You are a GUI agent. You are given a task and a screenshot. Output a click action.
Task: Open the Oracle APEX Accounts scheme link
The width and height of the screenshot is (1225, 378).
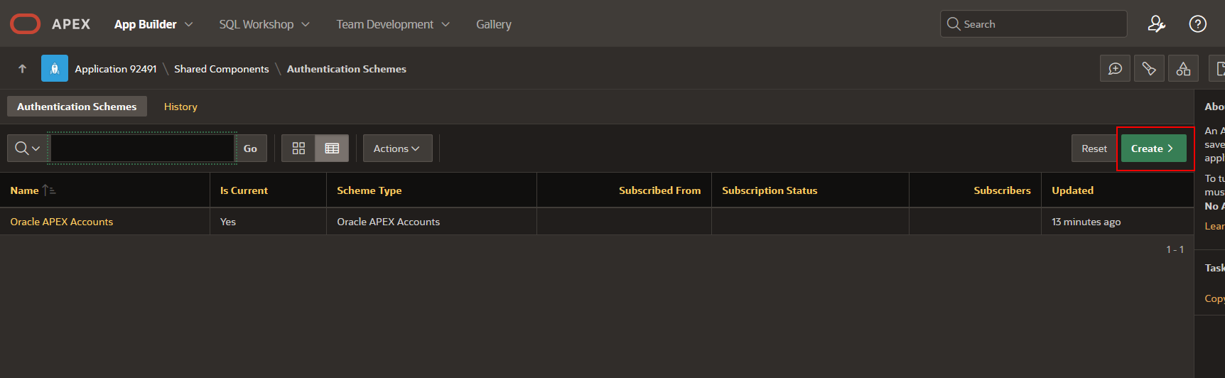(62, 222)
